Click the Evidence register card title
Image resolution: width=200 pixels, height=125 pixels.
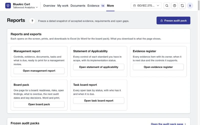click(144, 51)
